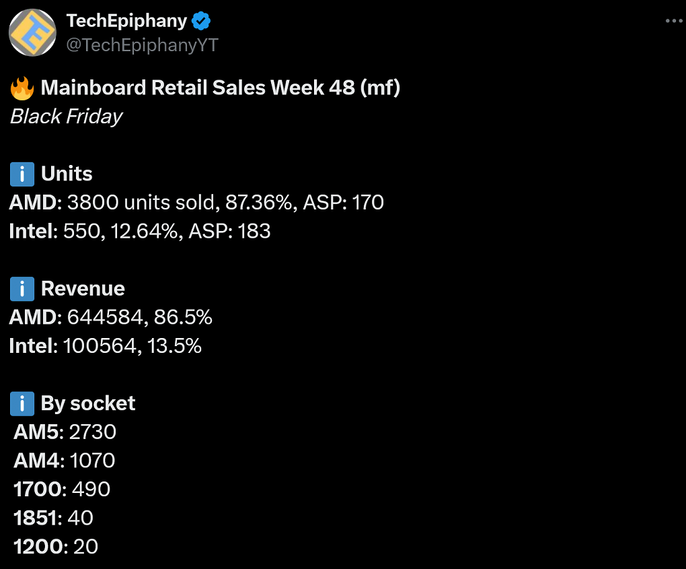Click the info icon beside Units
Image resolution: width=686 pixels, height=569 pixels.
tap(22, 174)
